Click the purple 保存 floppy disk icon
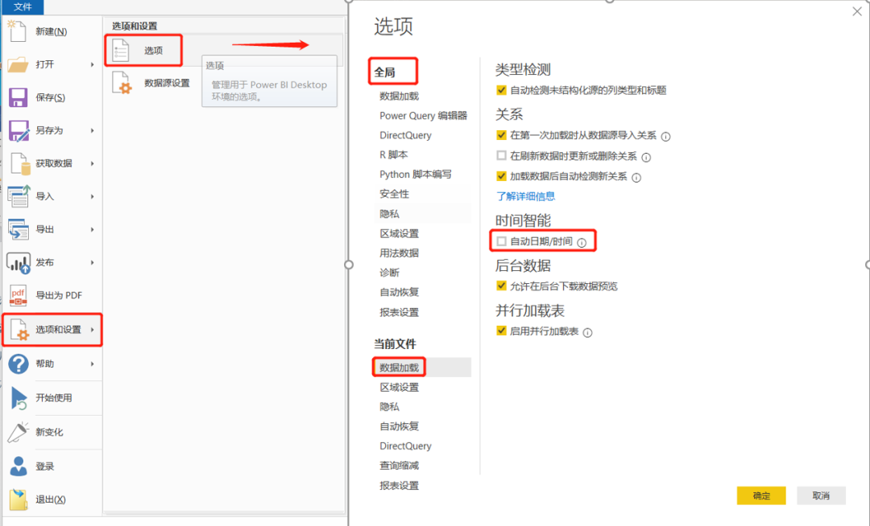Image resolution: width=870 pixels, height=526 pixels. tap(18, 97)
